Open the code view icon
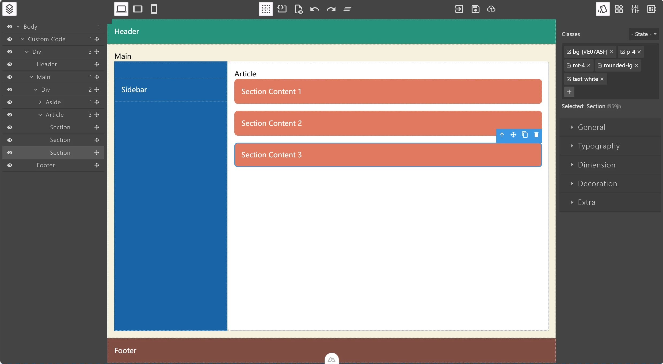The width and height of the screenshot is (663, 364). tap(282, 9)
